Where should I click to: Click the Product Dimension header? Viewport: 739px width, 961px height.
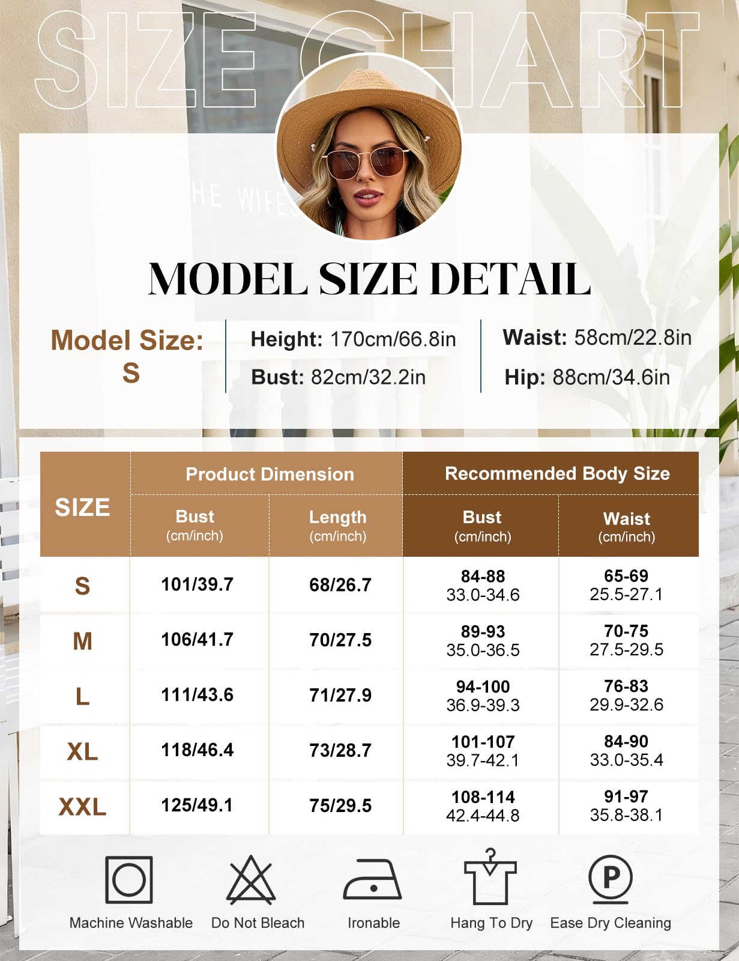click(x=270, y=474)
